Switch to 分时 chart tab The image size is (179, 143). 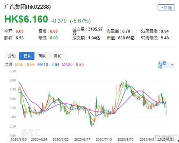(x=12, y=56)
